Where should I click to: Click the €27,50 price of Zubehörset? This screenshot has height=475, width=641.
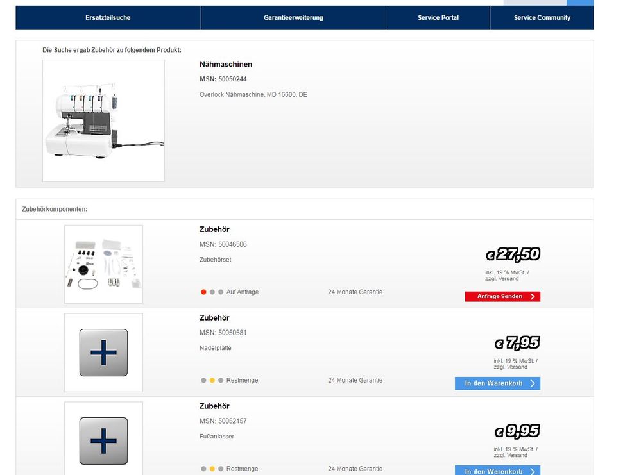tap(513, 254)
